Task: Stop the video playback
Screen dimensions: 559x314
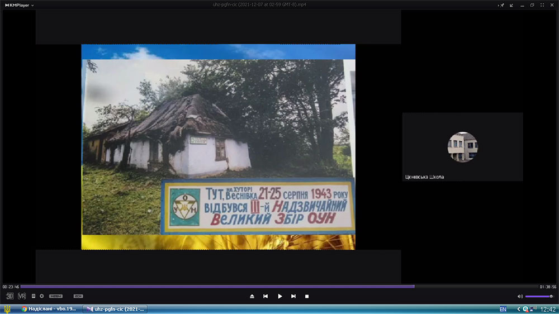Action: 307,296
